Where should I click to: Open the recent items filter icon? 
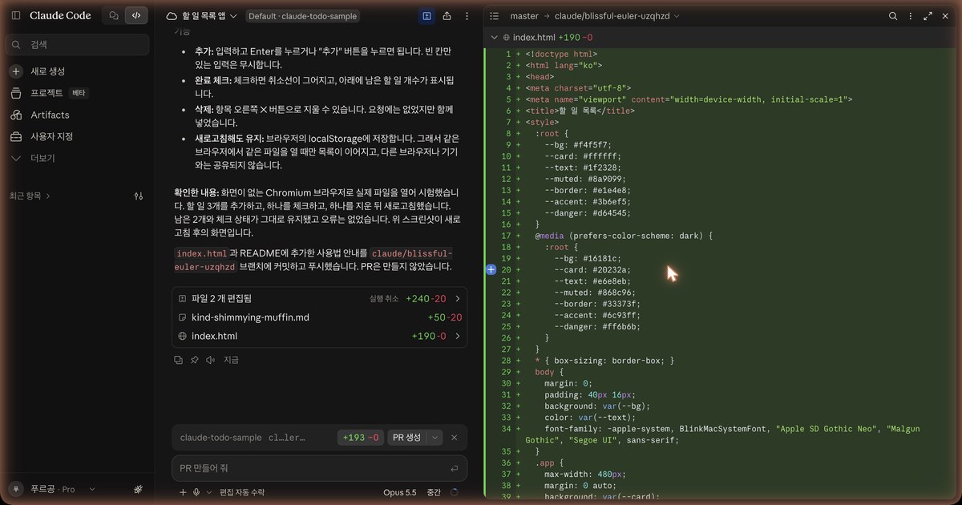pyautogui.click(x=139, y=196)
